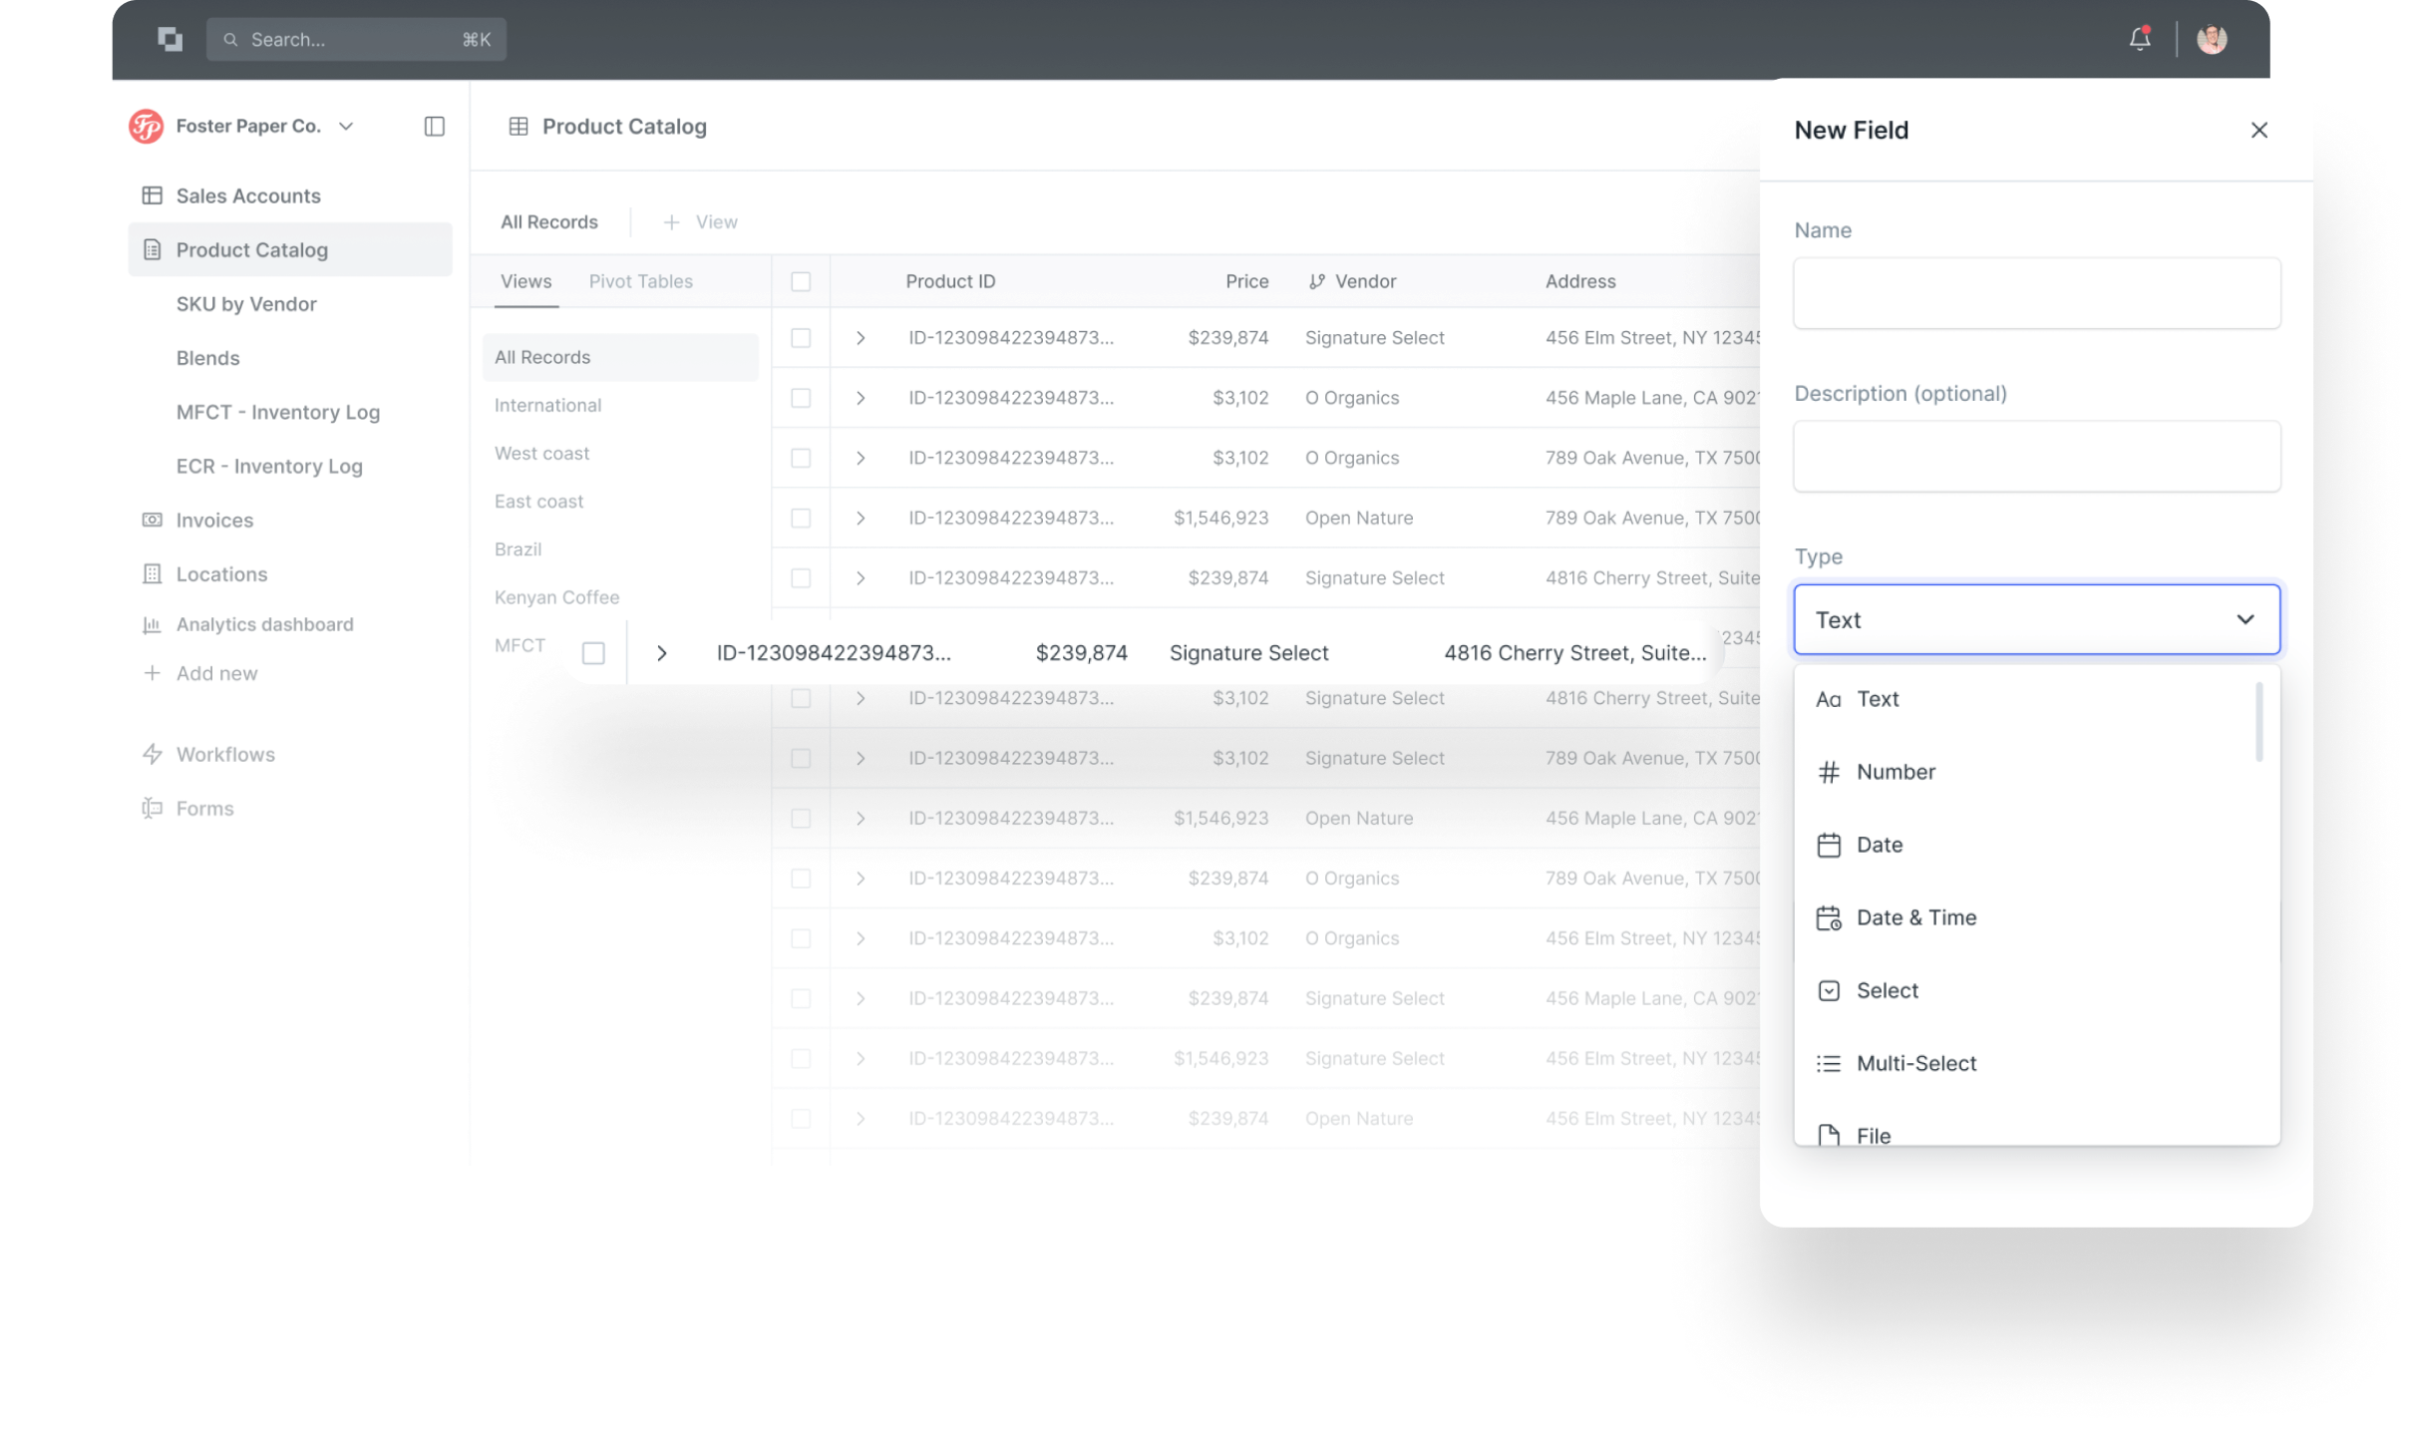
Task: Sort by the Price column header
Action: [1246, 281]
